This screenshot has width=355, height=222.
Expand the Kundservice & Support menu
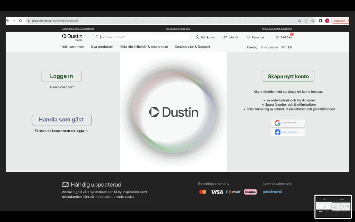(192, 47)
